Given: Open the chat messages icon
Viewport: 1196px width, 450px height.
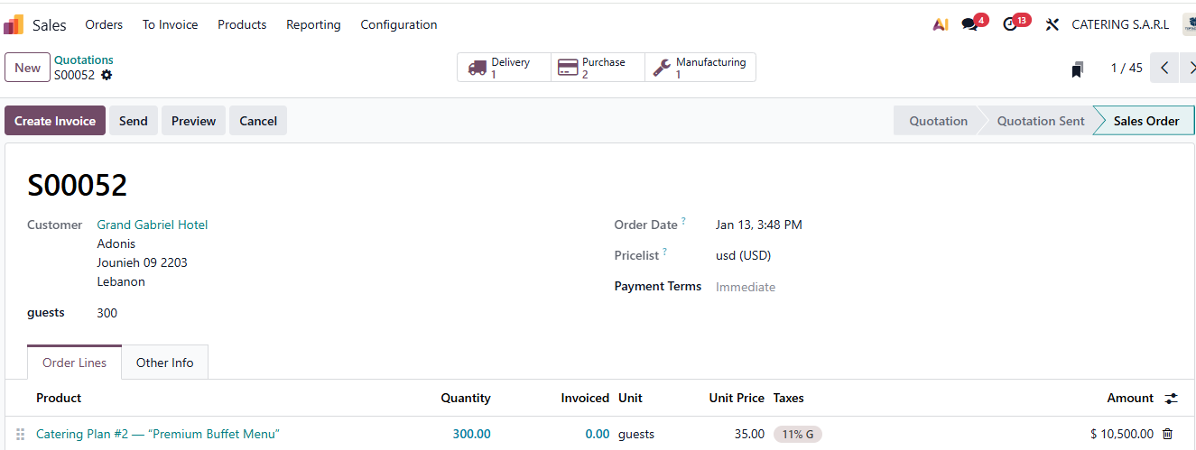Looking at the screenshot, I should [969, 24].
